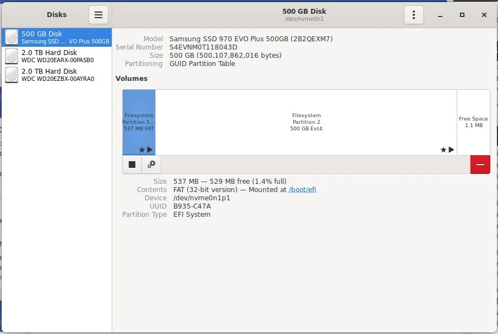498x334 pixels.
Task: Click the 500 GB Disk drive icon
Action: click(x=12, y=37)
